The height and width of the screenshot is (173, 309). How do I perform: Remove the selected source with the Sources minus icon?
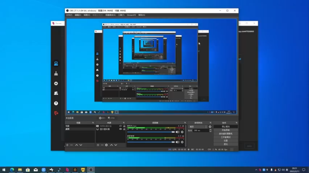pos(102,145)
